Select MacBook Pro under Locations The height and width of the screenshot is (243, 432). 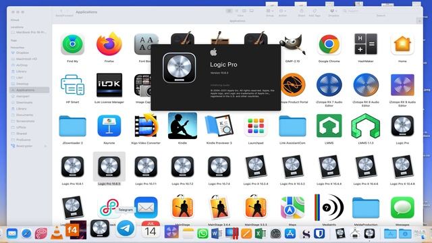pos(30,32)
